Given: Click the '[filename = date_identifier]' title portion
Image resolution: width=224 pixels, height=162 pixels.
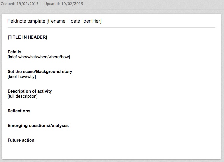Looking at the screenshot, I should point(74,21).
